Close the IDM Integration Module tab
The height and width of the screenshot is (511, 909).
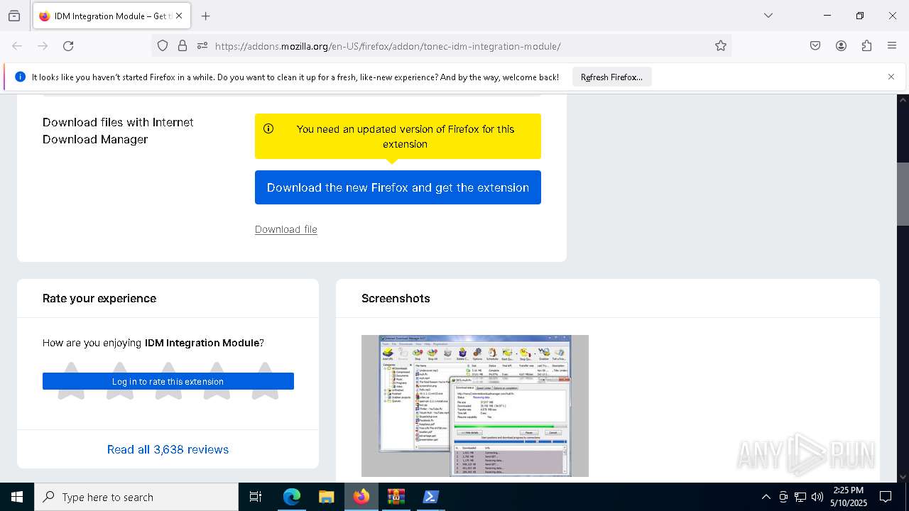[x=179, y=16]
